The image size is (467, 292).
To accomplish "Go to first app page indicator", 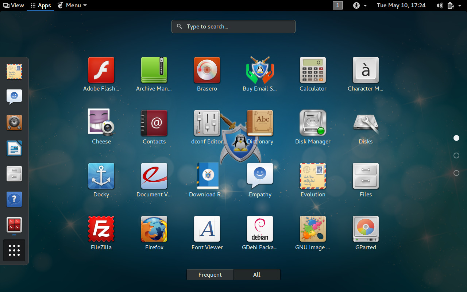I will 456,138.
